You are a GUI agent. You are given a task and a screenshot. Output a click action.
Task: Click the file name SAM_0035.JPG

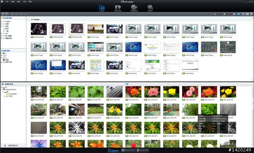pyautogui.click(x=39, y=118)
